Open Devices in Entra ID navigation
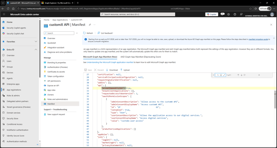The width and height of the screenshot is (277, 148). 10,73
